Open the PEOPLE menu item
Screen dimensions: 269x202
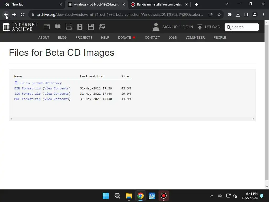point(220,37)
